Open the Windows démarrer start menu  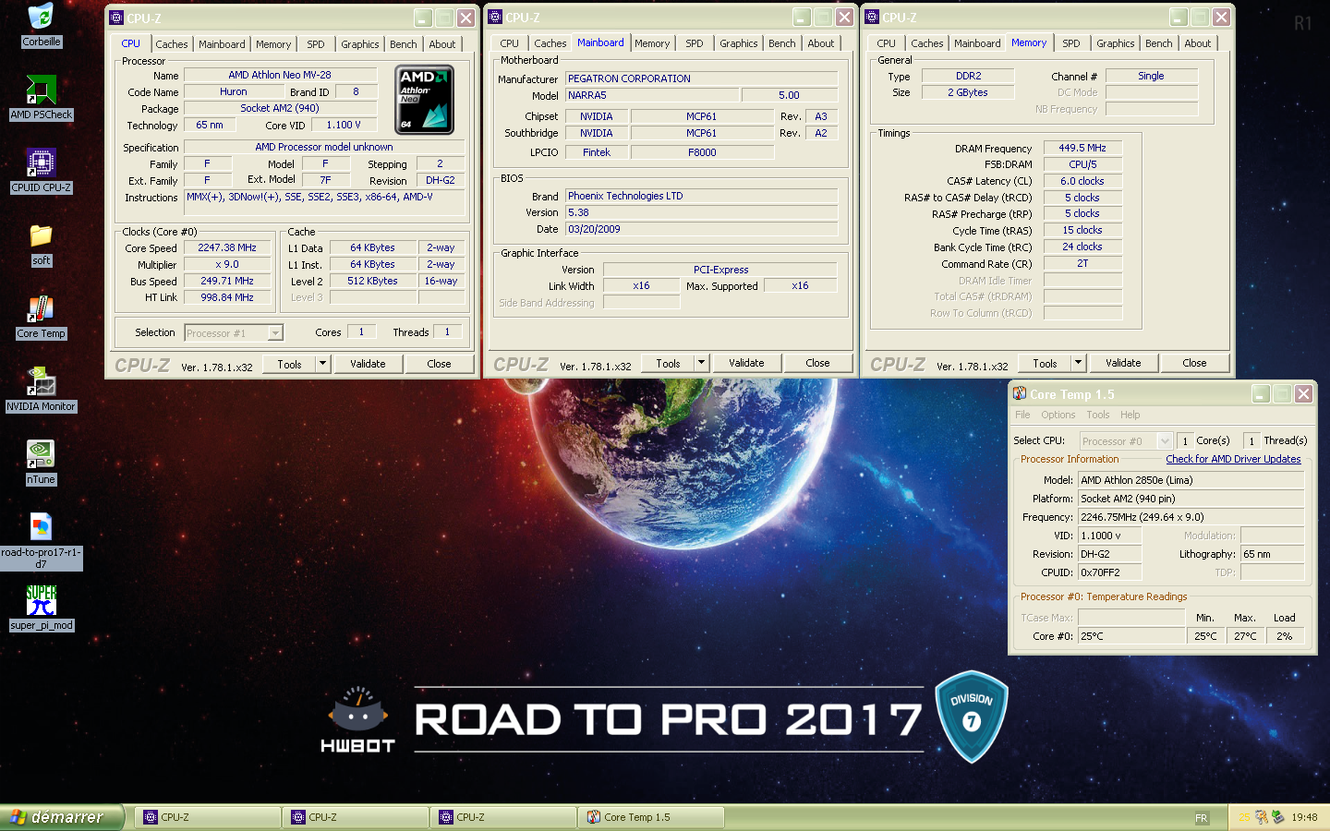[61, 817]
